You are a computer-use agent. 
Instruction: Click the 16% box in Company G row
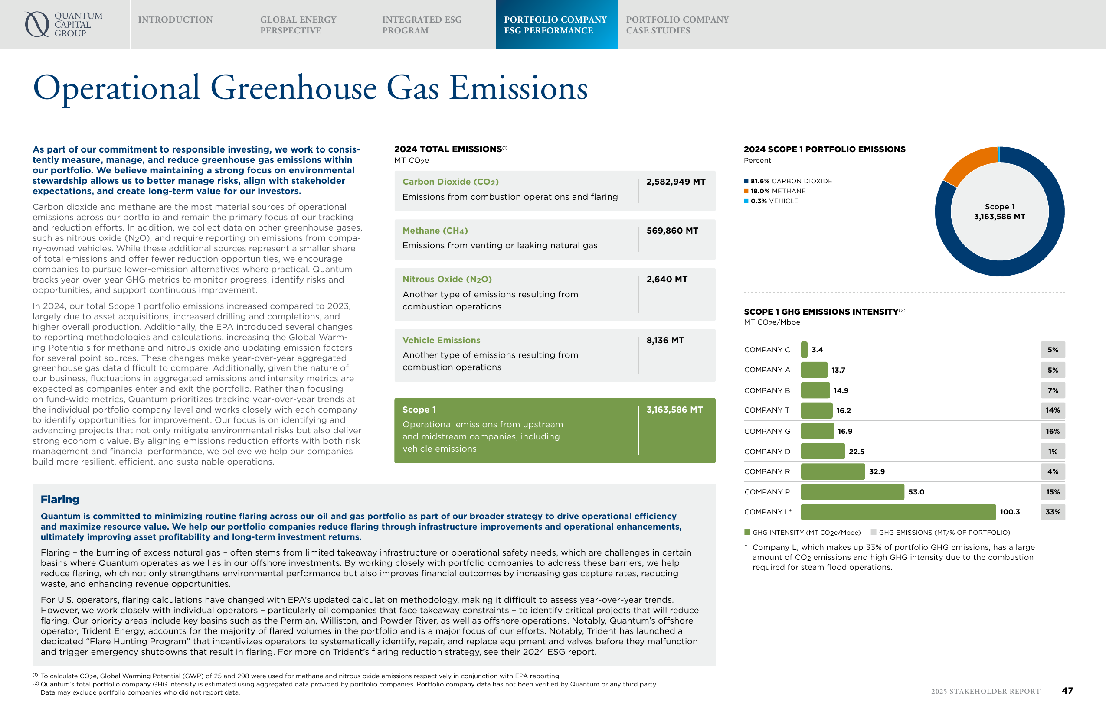(1053, 431)
